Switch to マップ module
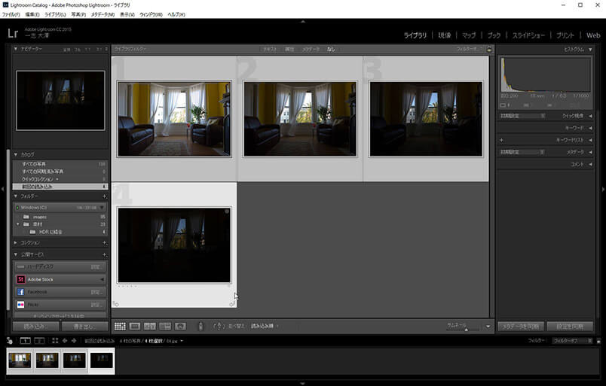This screenshot has height=386, width=606. pyautogui.click(x=469, y=35)
